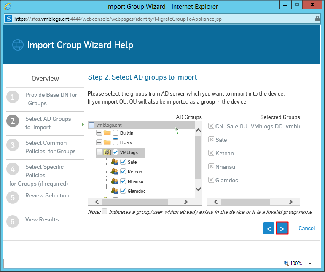Remove Ketoan using its X icon

pos(211,153)
